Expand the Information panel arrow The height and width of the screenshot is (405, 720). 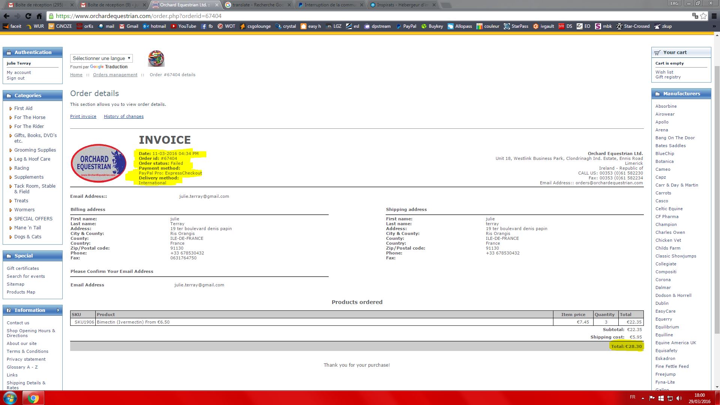[x=58, y=310]
